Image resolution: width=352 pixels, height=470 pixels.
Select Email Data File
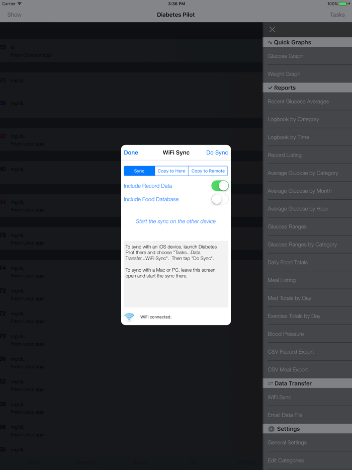point(307,415)
